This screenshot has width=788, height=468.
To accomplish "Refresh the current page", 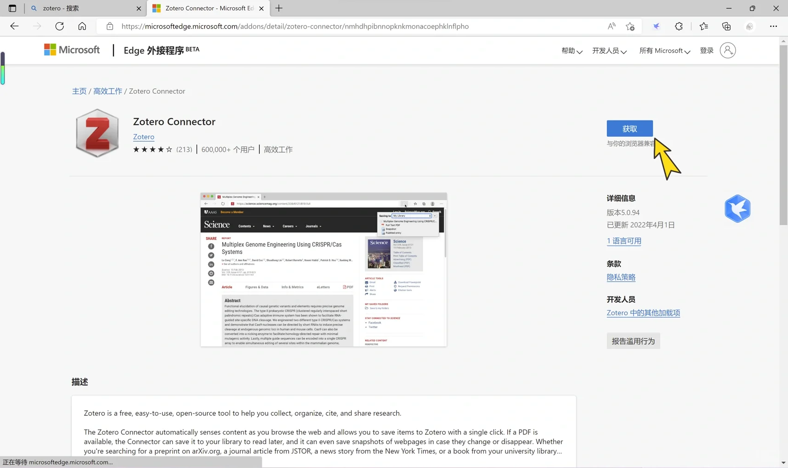I will coord(60,26).
